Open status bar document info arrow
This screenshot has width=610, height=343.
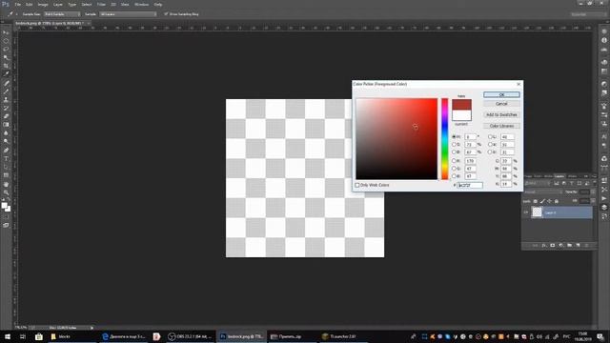point(91,328)
